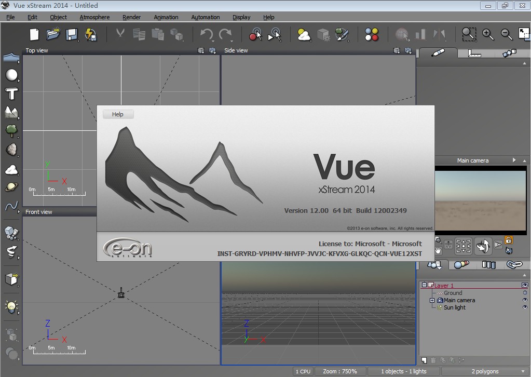Unlock the Ground object
The width and height of the screenshot is (531, 377).
coord(524,292)
